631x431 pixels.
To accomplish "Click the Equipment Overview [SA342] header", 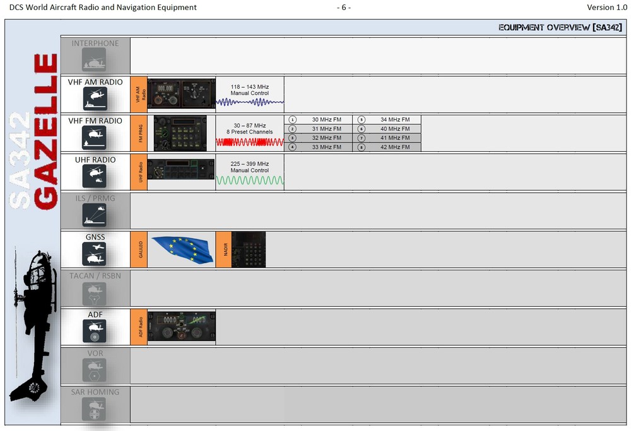I will coord(560,27).
